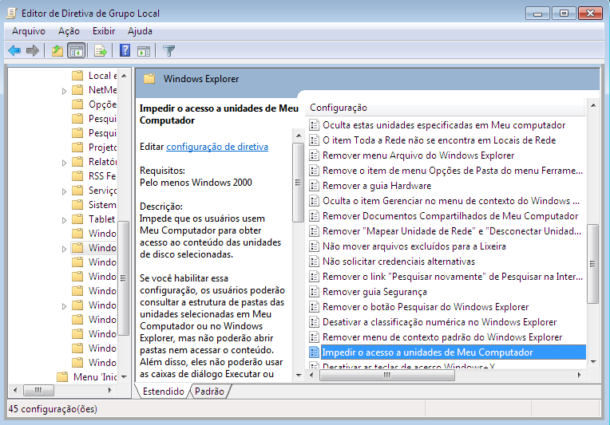Screen dimensions: 610x425
Task: Select Remover Documentos Compartilhados de Meu Computador
Action: coord(450,216)
